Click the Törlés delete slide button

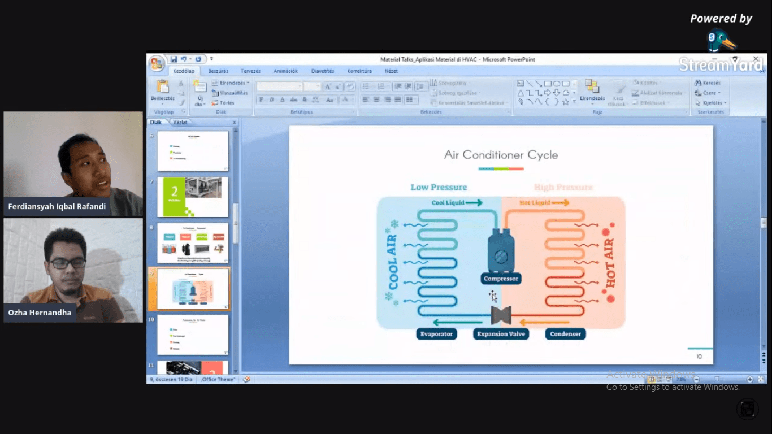point(223,103)
